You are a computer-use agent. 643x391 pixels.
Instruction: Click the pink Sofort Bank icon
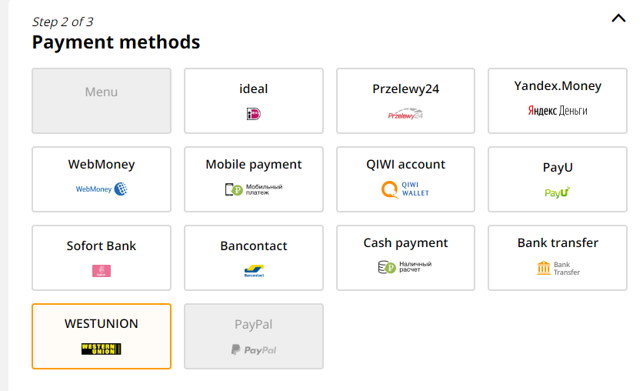(102, 271)
